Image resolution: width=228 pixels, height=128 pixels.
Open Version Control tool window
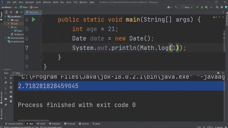14,124
